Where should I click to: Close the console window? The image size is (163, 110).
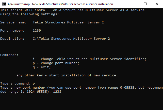tap(157, 4)
